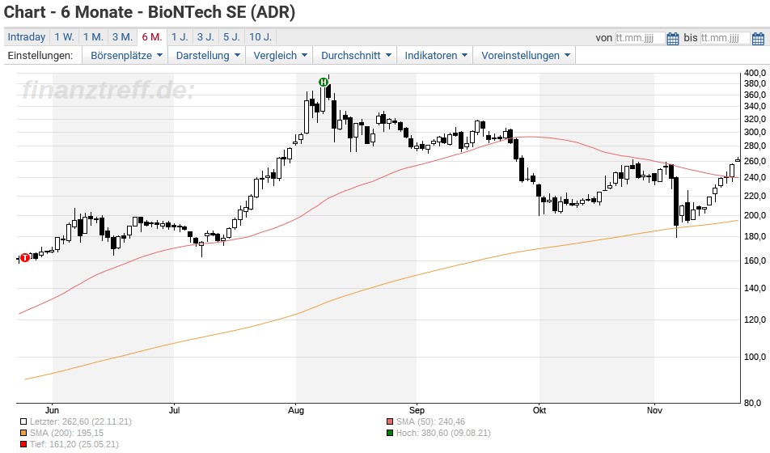Click the 400,0 price axis label
The height and width of the screenshot is (453, 770).
coord(755,73)
